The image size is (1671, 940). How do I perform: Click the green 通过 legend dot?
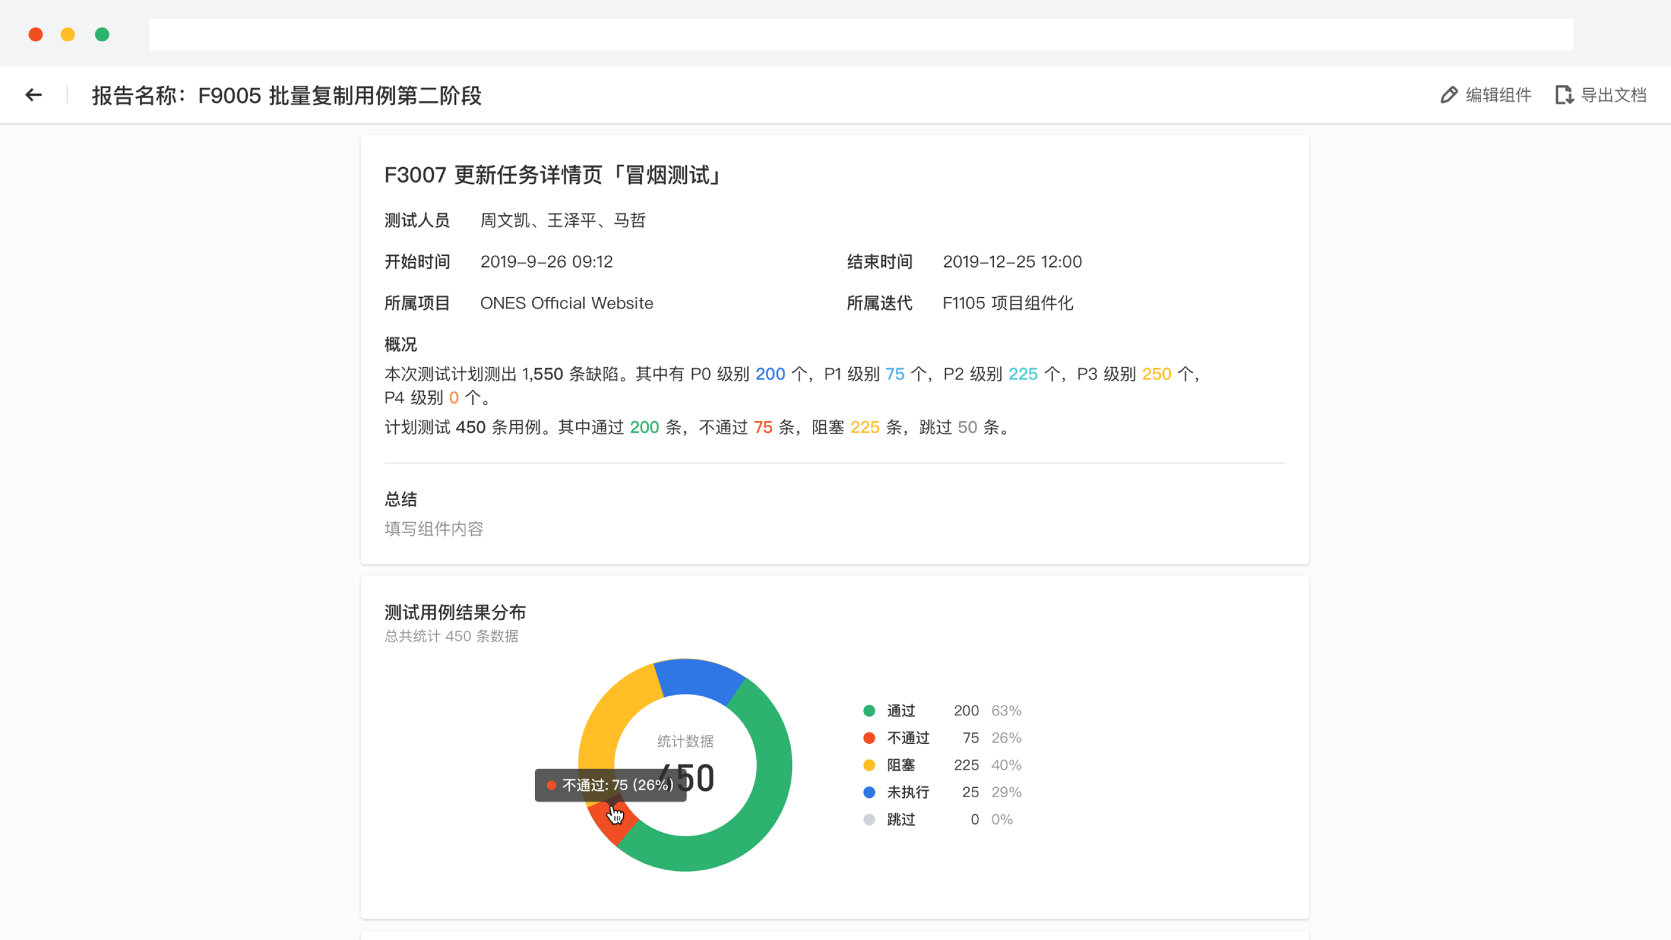click(869, 711)
